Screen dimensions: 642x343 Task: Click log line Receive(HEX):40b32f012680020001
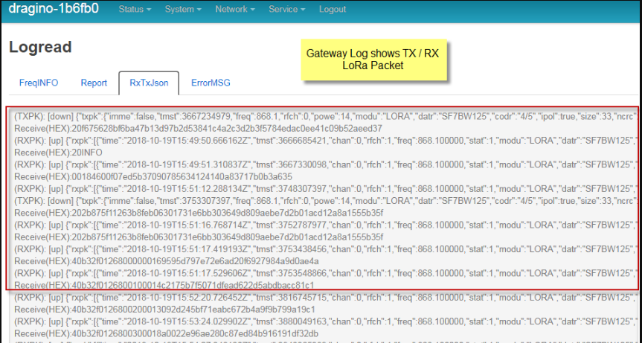164,309
